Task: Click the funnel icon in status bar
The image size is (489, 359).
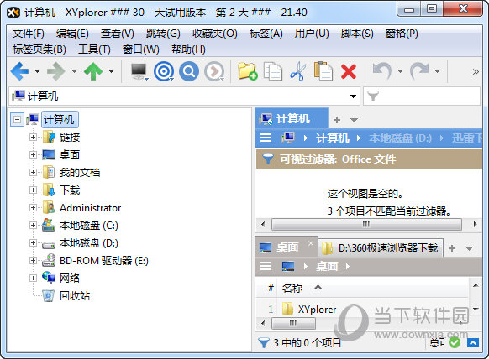Action: pos(264,343)
